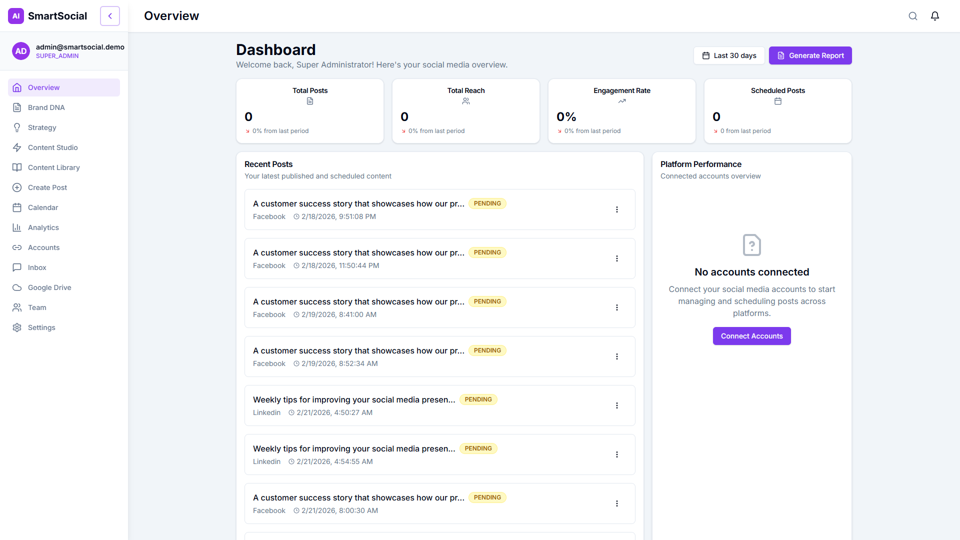Click the Inbox message icon
This screenshot has height=540, width=960.
pyautogui.click(x=17, y=267)
